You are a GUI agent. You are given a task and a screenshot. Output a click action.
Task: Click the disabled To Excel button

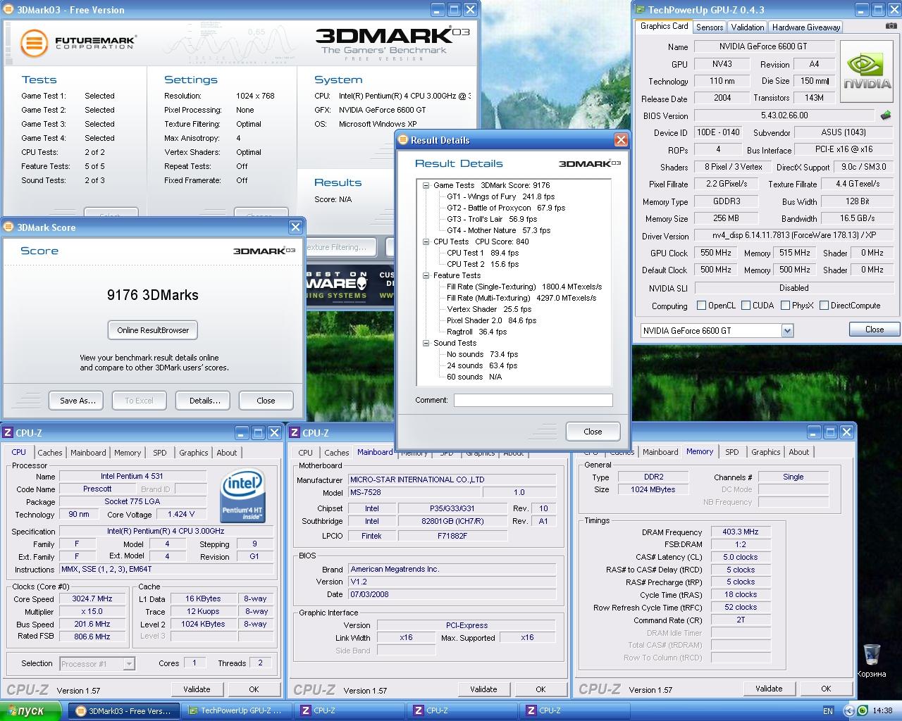[x=139, y=401]
